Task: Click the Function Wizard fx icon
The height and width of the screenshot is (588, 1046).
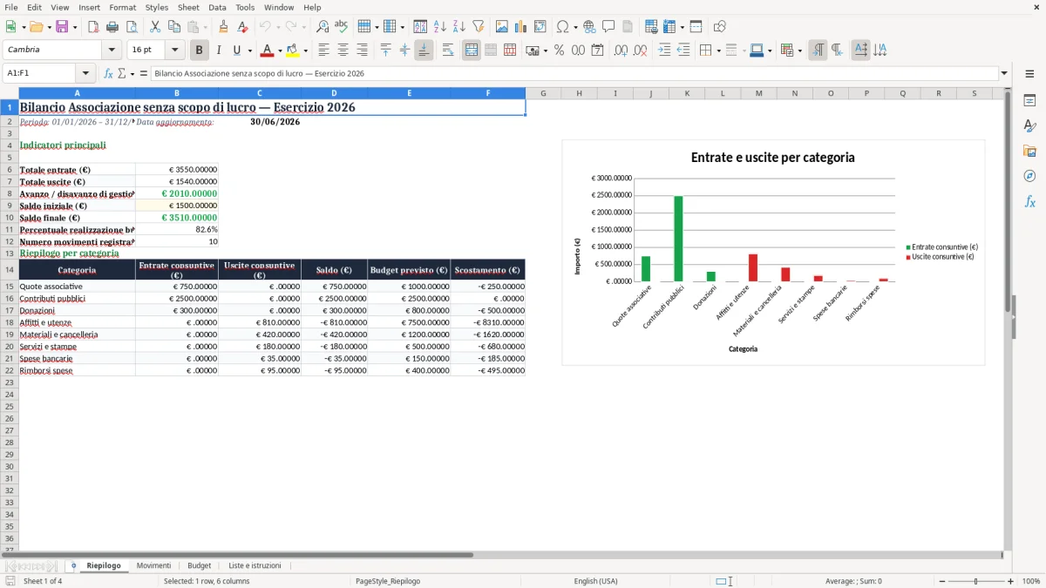Action: [108, 74]
